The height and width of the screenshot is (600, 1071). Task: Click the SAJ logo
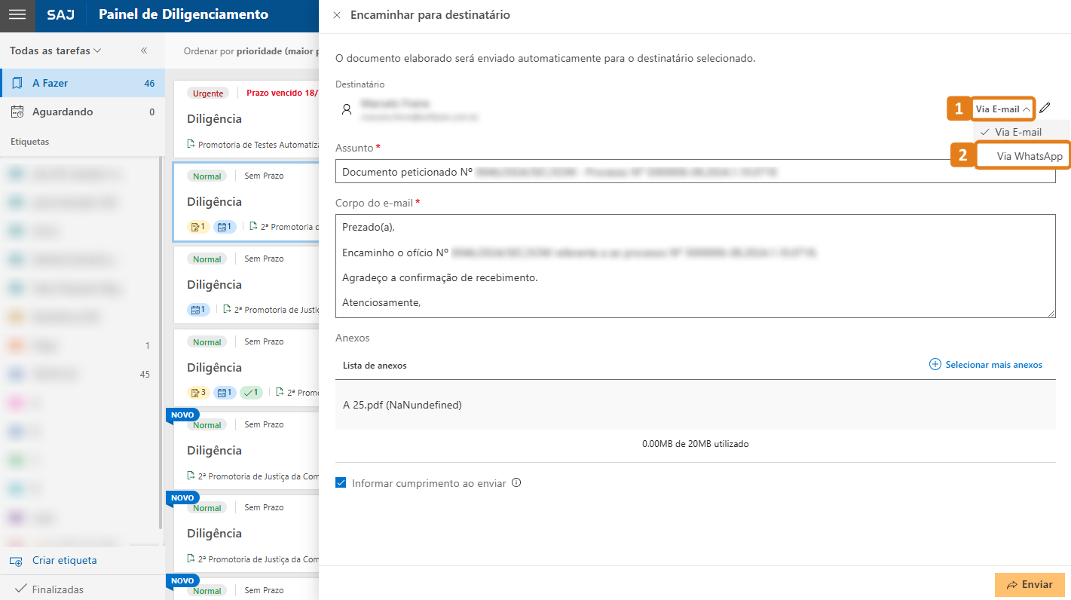(60, 15)
